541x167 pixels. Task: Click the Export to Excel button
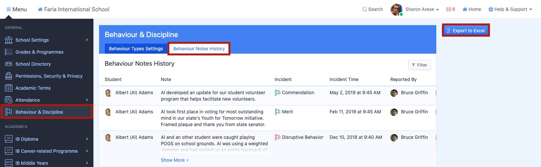(466, 31)
